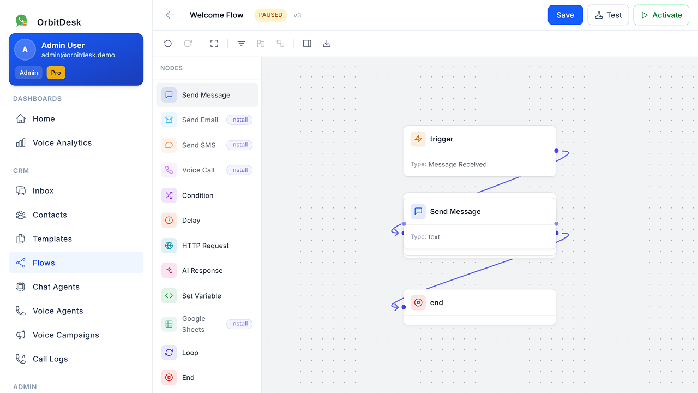Screen dimensions: 698x393
Task: Toggle the side panel layout icon
Action: pyautogui.click(x=307, y=44)
